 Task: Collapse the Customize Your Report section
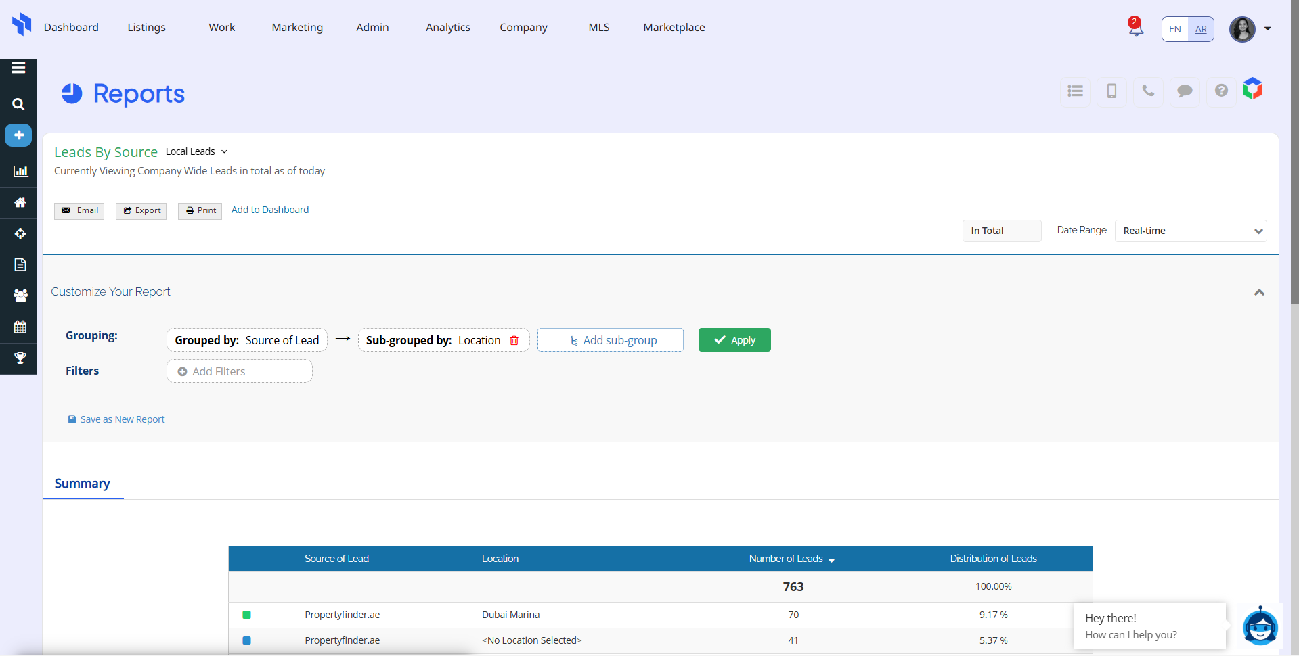1259,292
